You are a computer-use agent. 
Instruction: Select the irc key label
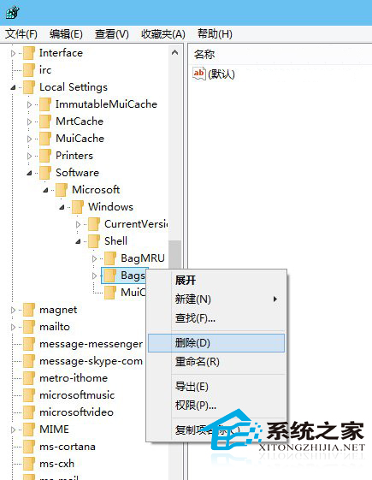pos(45,70)
